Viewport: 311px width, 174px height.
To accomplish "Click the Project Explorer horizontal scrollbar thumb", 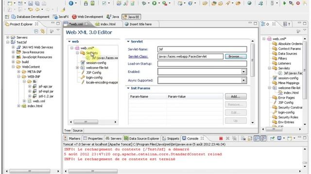I will [x=30, y=171].
